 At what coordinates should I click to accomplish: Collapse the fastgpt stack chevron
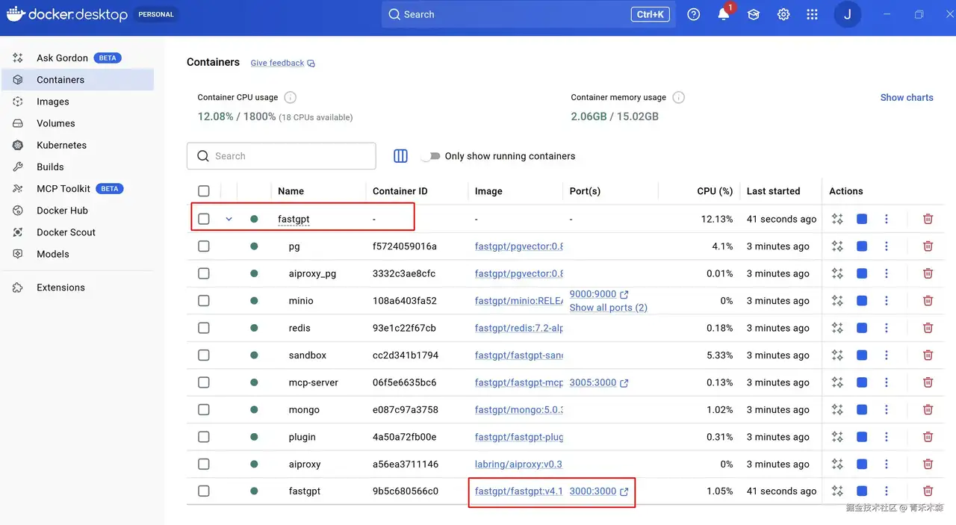coord(229,219)
